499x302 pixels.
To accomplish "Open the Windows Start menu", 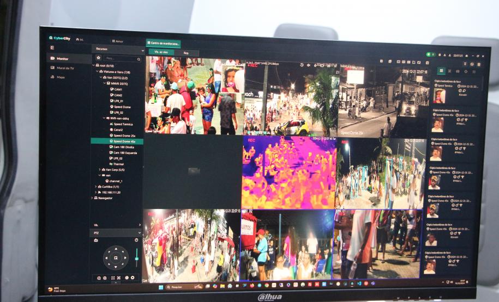I will coord(161,286).
